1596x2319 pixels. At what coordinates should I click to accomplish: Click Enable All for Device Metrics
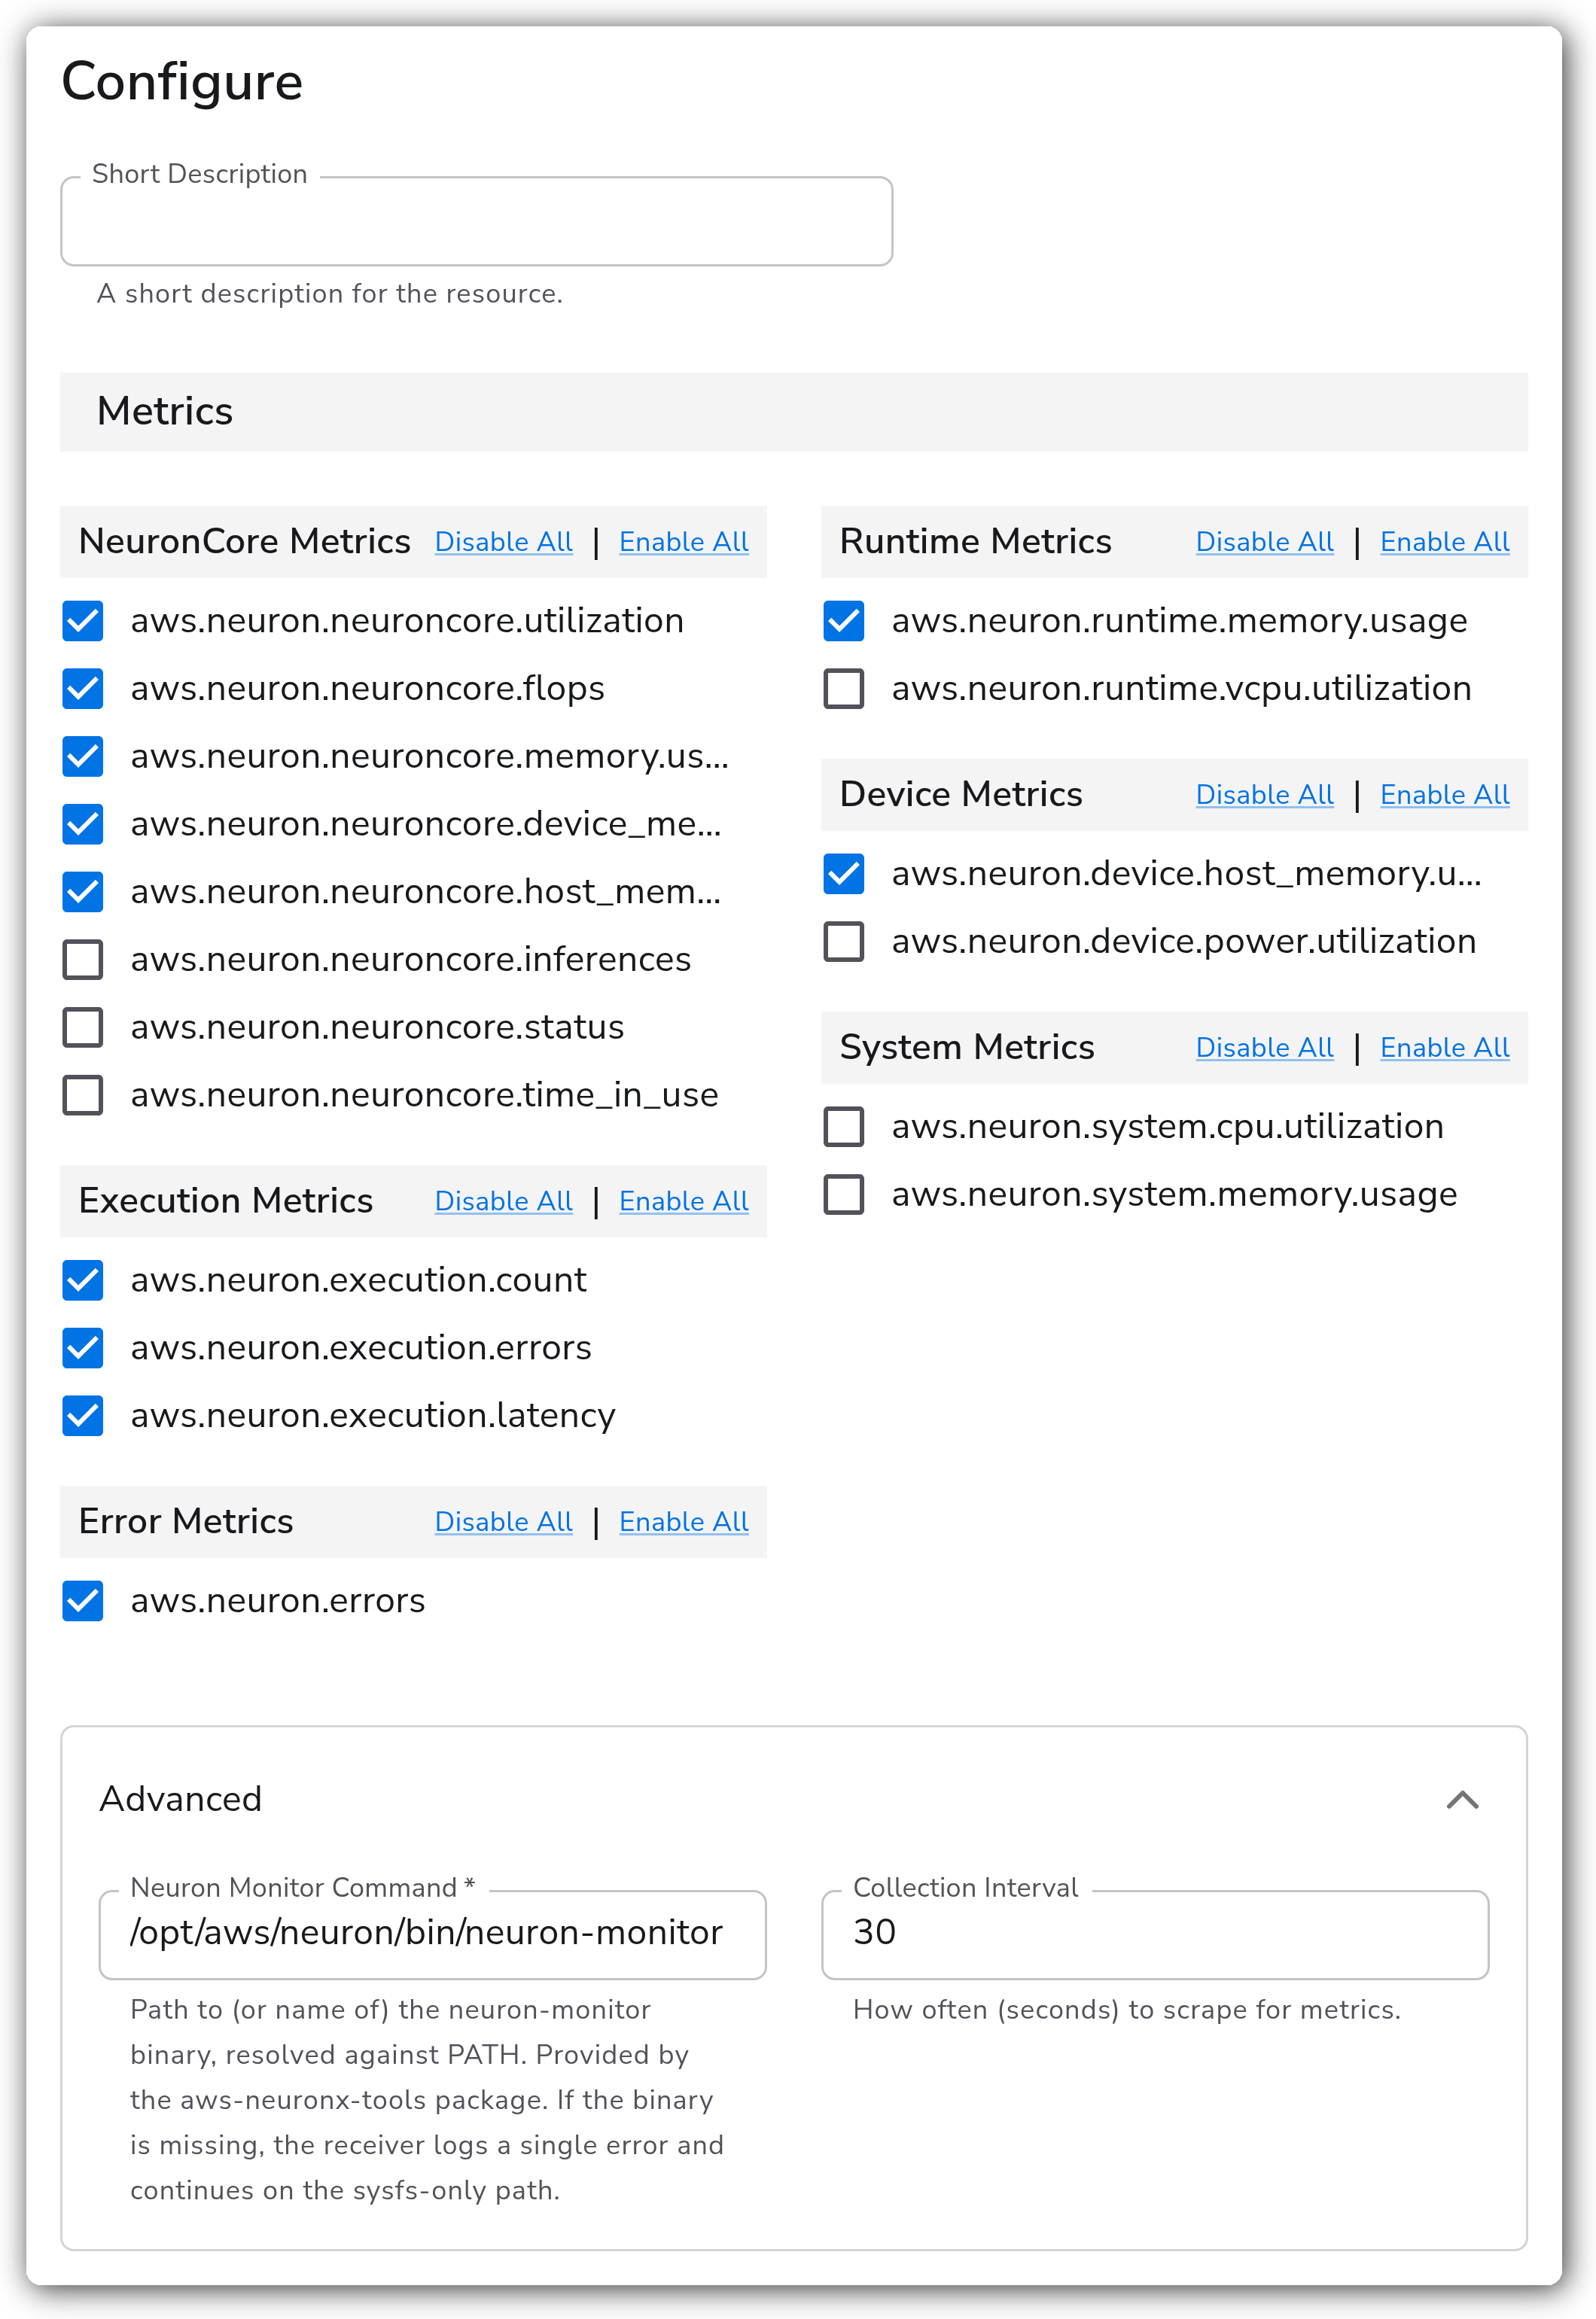[1445, 795]
